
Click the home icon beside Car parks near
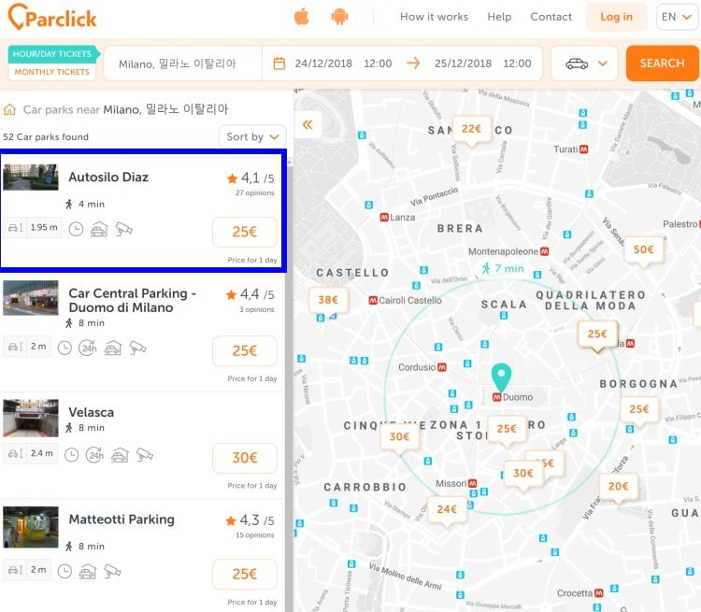tap(9, 109)
